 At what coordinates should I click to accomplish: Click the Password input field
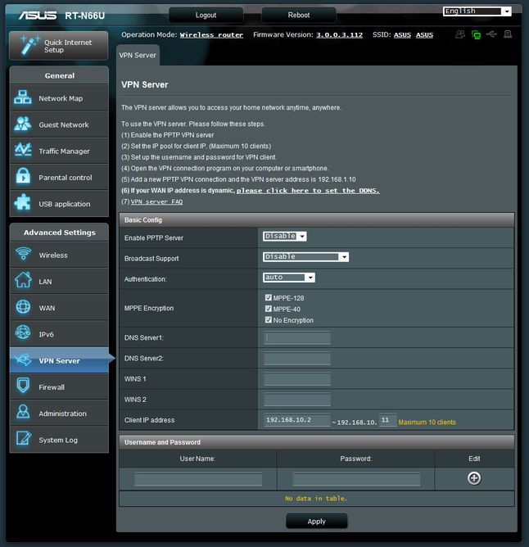pos(356,479)
